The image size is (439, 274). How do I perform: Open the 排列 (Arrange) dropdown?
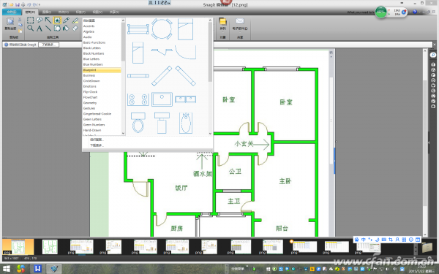[223, 24]
